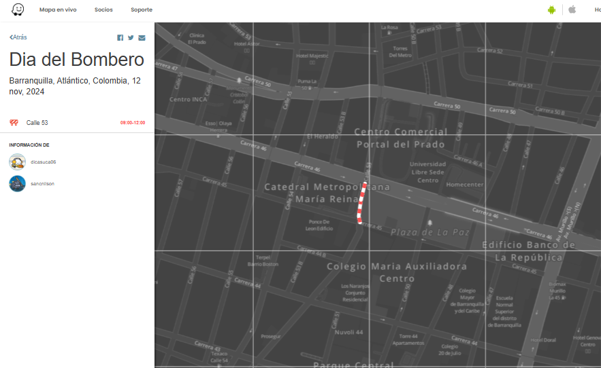Screen dimensions: 601x368
Task: Go to the Soporte menu item
Action: pos(142,10)
